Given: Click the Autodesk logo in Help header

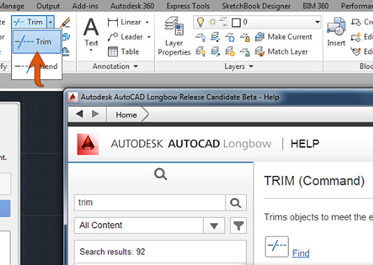Looking at the screenshot, I should coord(88,144).
